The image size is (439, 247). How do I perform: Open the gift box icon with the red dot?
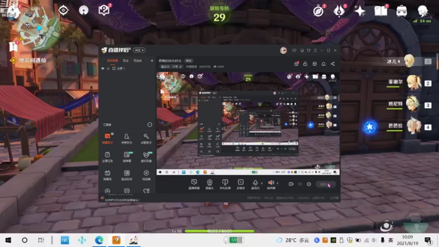pyautogui.click(x=296, y=64)
